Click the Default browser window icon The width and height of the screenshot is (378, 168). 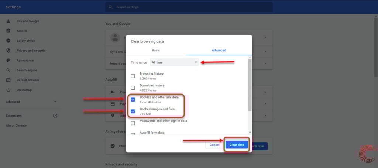tap(8, 80)
